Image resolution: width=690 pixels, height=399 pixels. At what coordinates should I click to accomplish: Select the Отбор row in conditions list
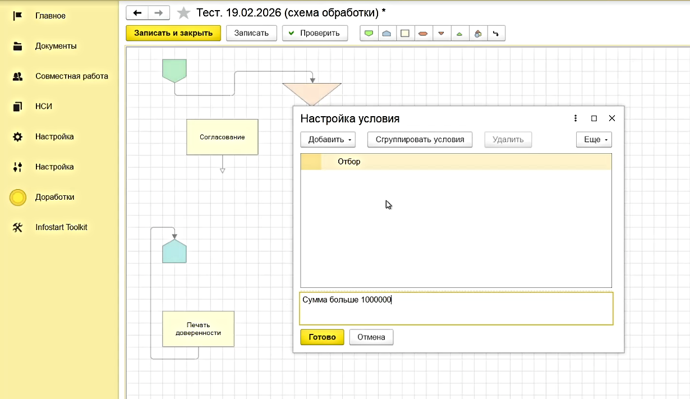coord(456,162)
